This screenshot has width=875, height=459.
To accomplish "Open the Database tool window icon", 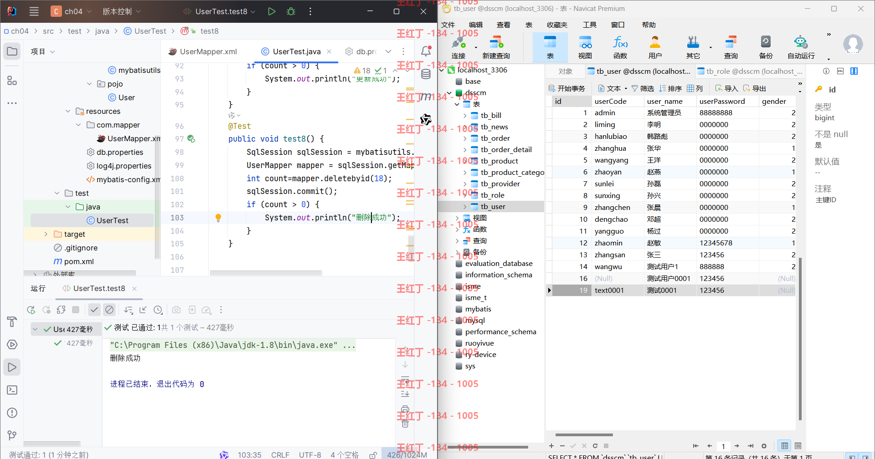I will click(426, 74).
